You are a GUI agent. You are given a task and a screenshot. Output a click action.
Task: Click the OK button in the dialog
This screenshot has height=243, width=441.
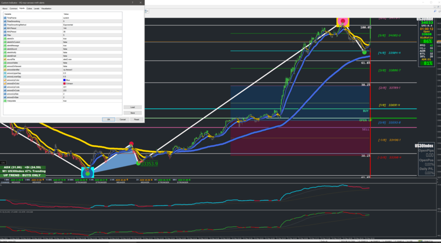click(108, 119)
